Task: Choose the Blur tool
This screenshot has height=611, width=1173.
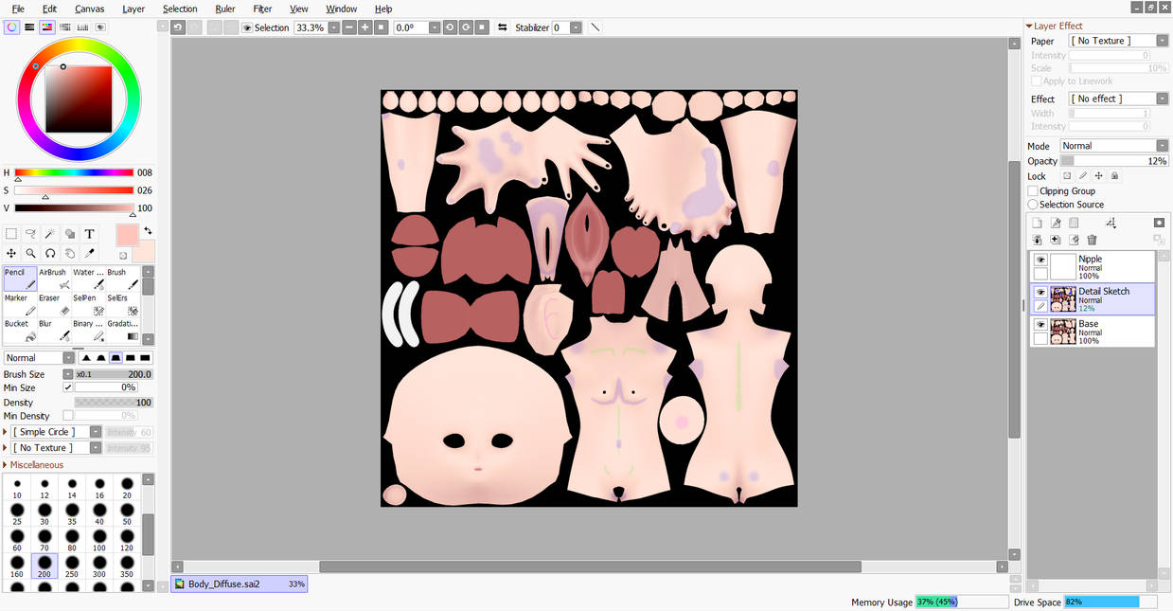Action: (54, 330)
